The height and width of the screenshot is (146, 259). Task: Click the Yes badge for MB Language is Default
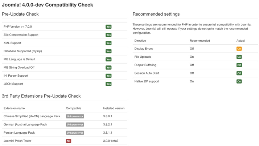[x=108, y=59]
